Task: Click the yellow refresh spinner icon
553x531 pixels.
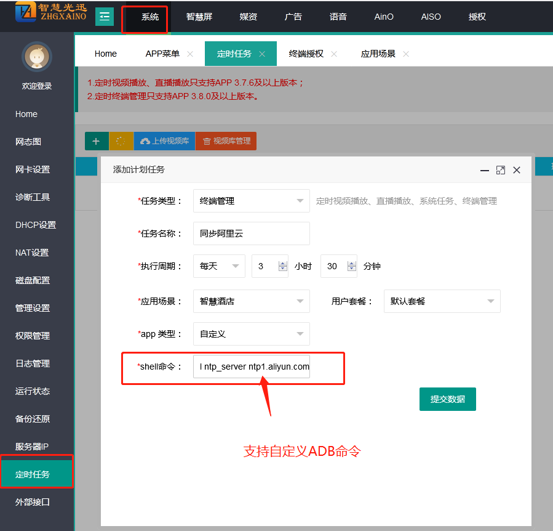Action: [x=121, y=141]
